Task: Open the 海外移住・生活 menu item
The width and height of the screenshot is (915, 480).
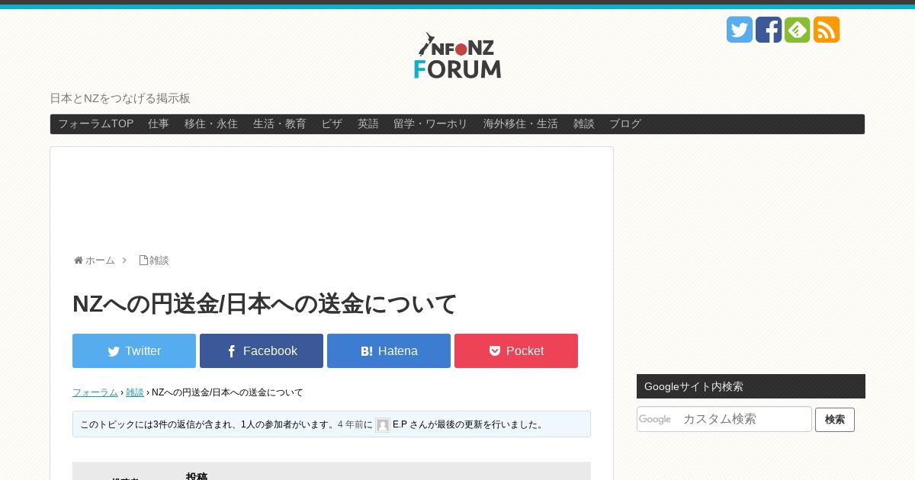Action: 521,124
